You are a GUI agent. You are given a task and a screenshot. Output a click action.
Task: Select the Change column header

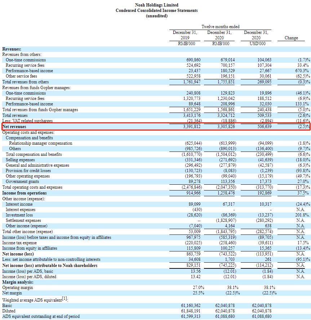point(291,38)
